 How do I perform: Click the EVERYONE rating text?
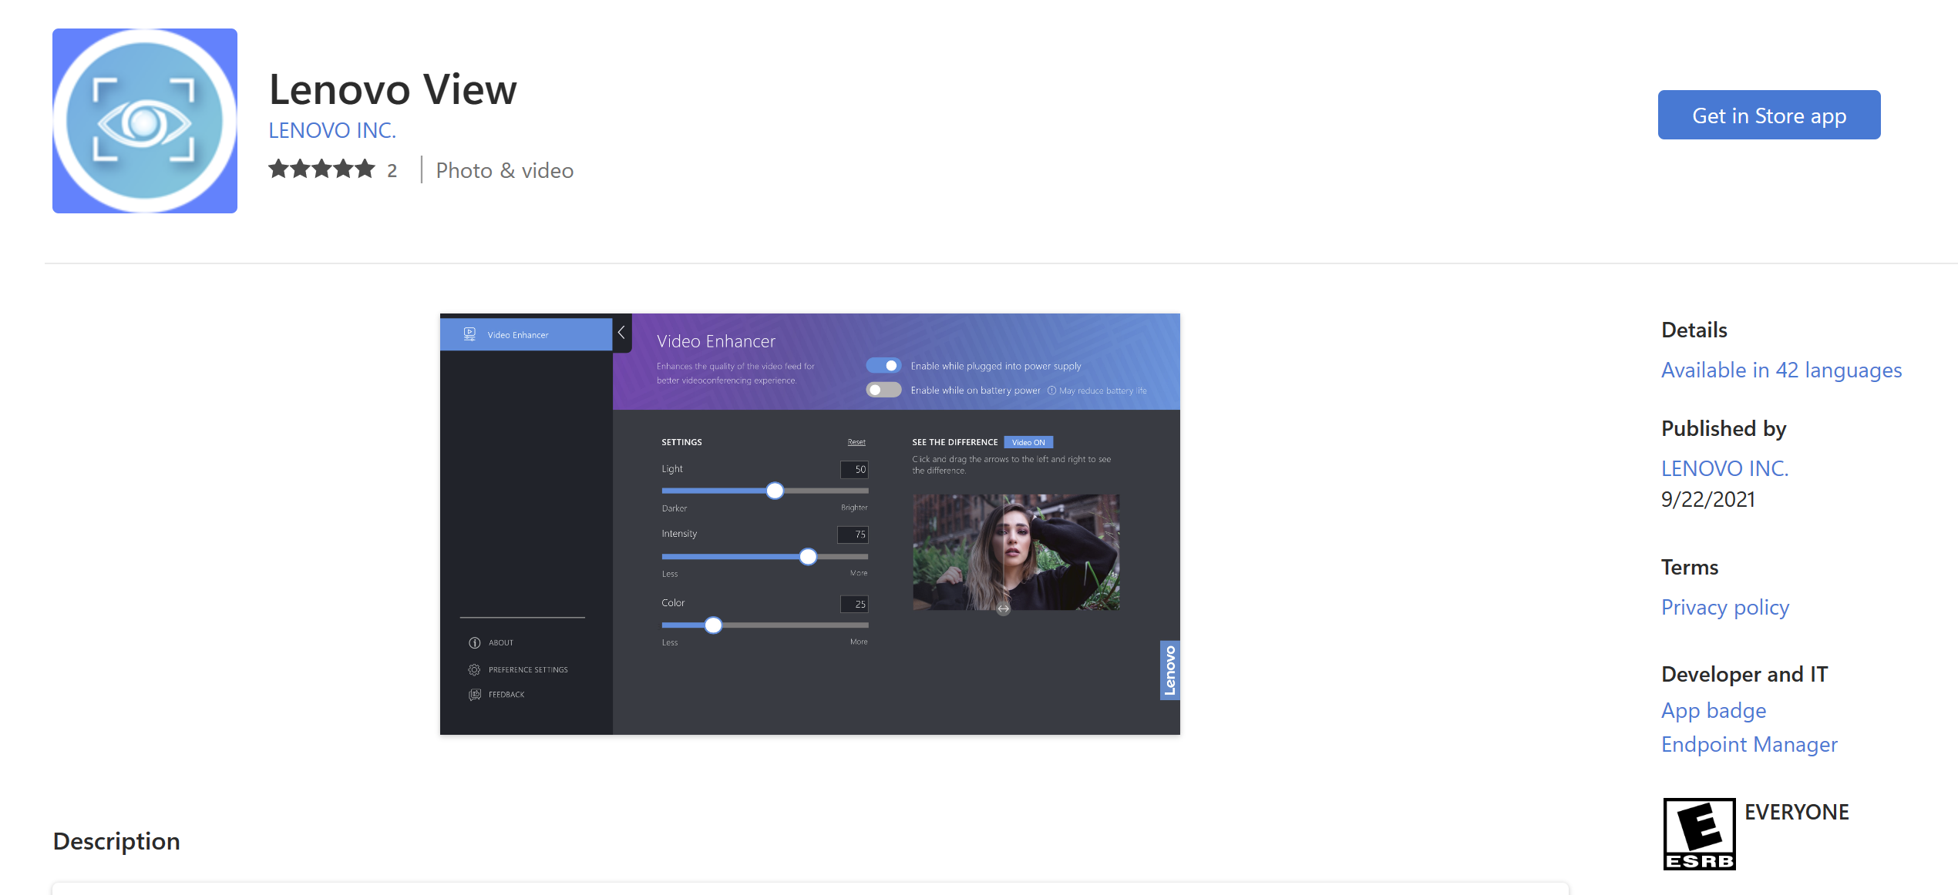1797,812
